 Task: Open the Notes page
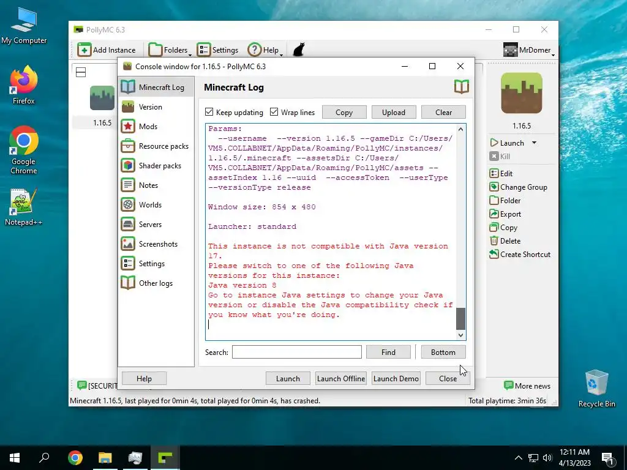point(156,185)
